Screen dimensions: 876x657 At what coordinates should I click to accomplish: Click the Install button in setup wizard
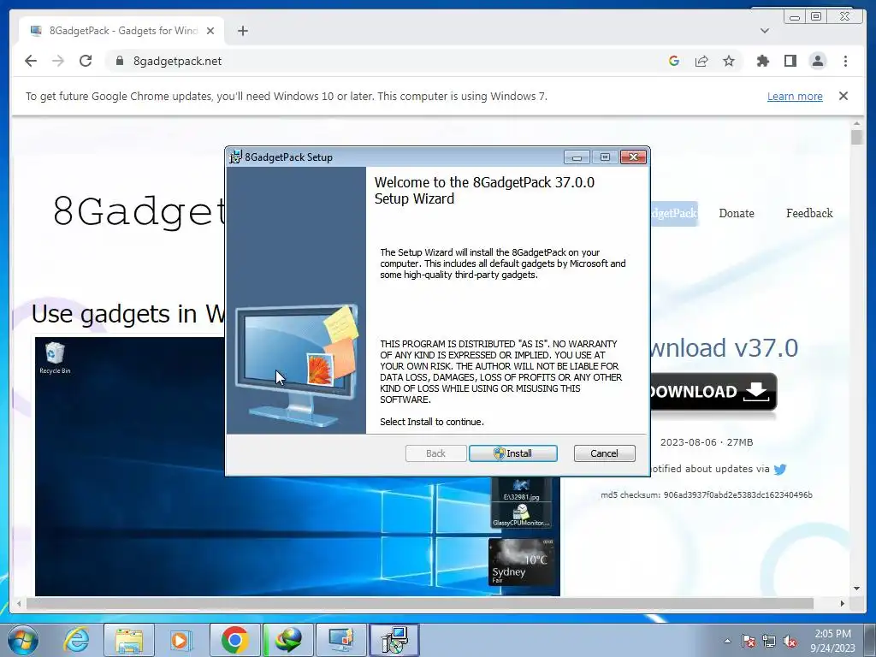point(513,453)
